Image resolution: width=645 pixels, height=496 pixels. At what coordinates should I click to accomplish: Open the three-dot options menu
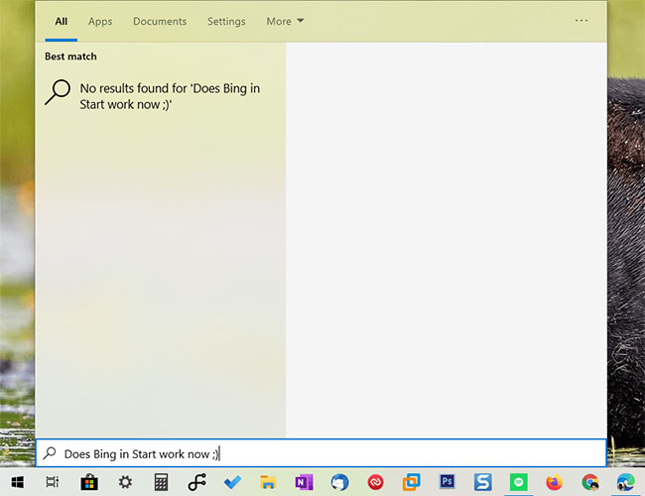[580, 21]
